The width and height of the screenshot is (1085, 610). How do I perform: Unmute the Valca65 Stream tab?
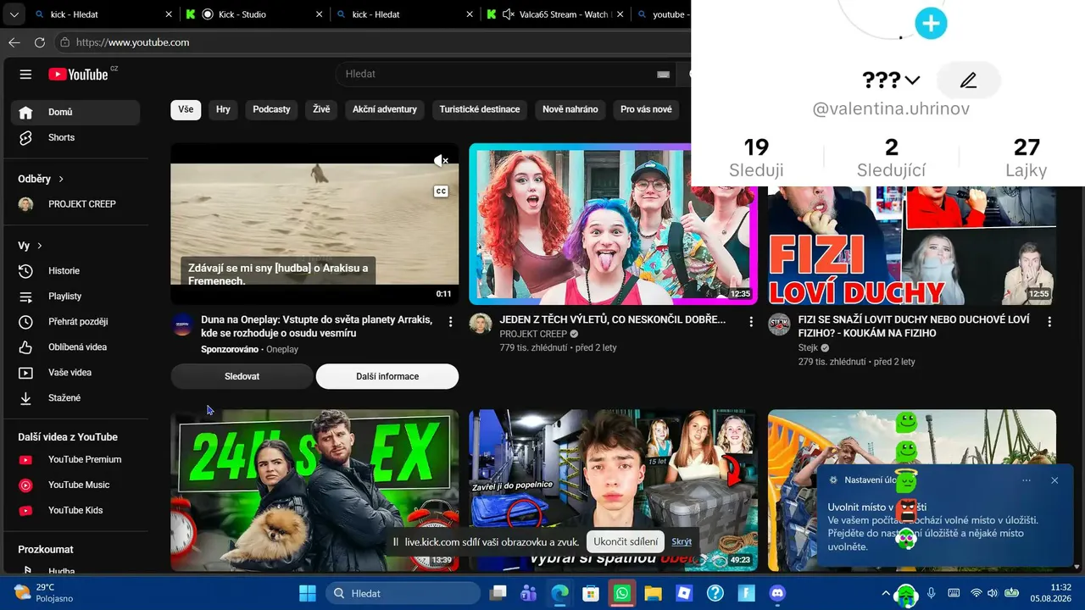pyautogui.click(x=509, y=14)
